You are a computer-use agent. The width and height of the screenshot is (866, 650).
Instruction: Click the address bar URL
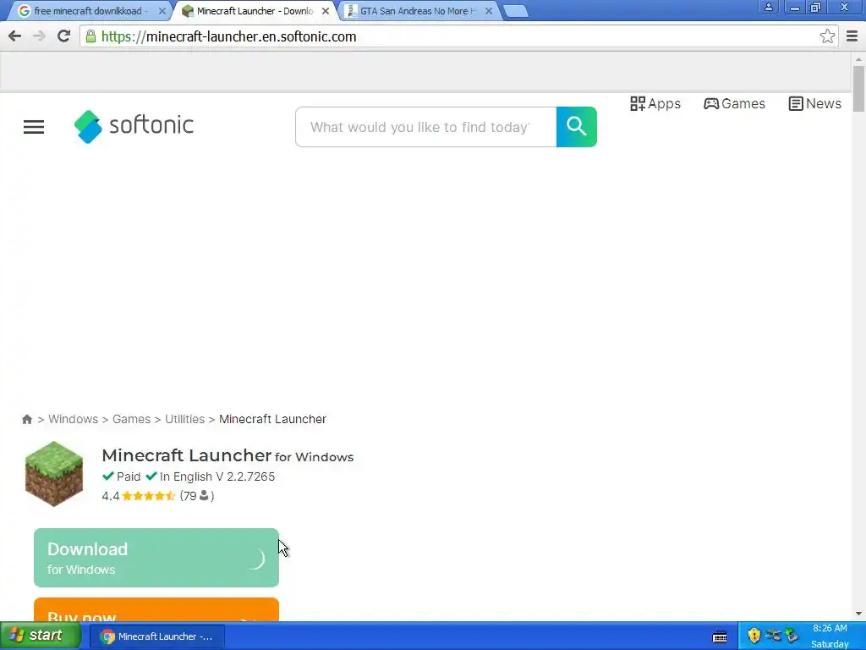(x=228, y=36)
